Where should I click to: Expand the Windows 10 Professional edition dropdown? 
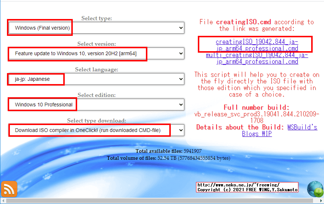click(x=96, y=105)
